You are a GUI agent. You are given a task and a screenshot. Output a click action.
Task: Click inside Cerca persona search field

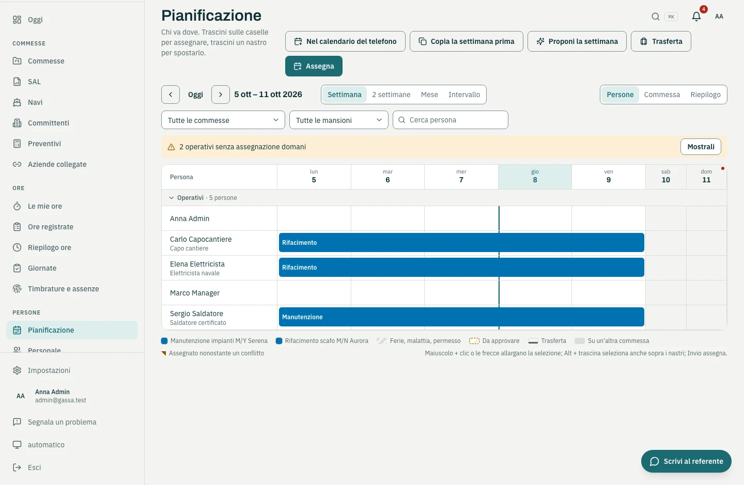451,120
